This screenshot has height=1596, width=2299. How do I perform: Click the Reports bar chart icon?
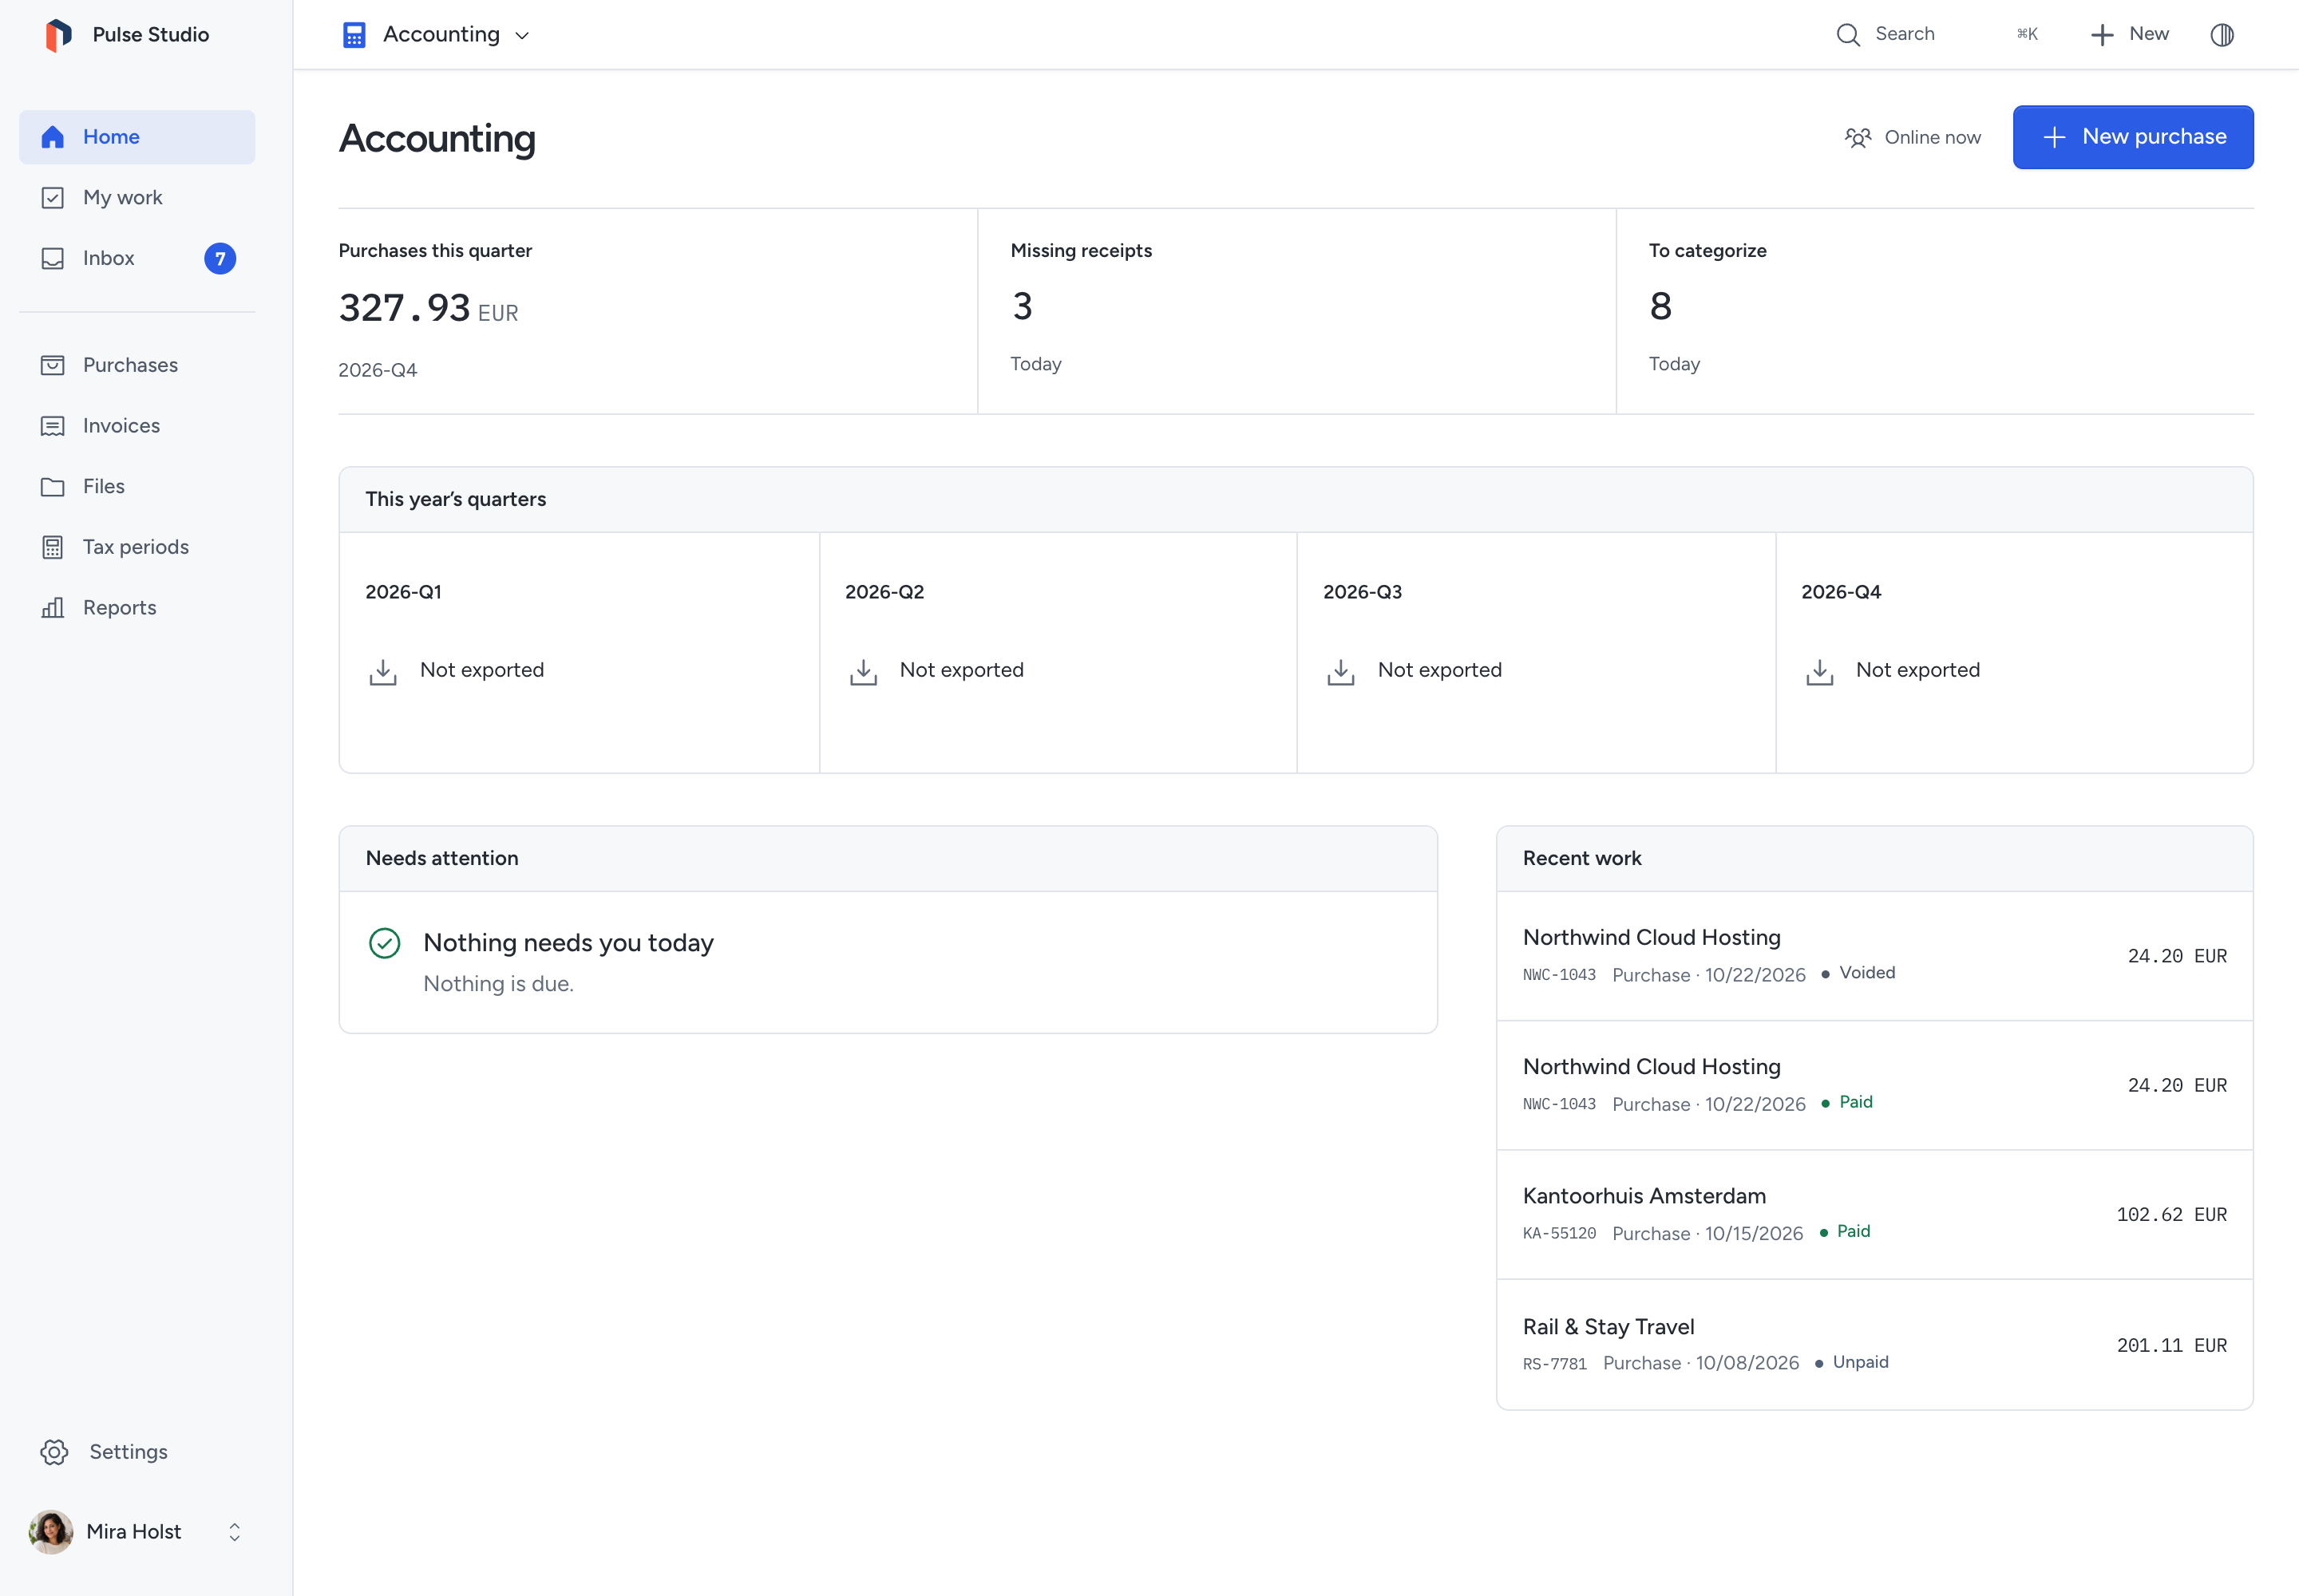[x=53, y=608]
